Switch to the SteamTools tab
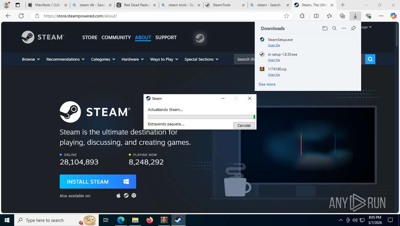Image resolution: width=400 pixels, height=226 pixels. pyautogui.click(x=225, y=5)
